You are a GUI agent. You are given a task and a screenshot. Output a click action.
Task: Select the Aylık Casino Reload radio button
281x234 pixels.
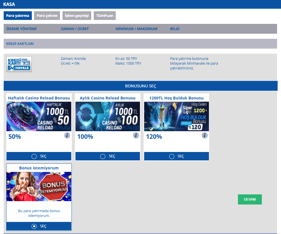click(103, 156)
